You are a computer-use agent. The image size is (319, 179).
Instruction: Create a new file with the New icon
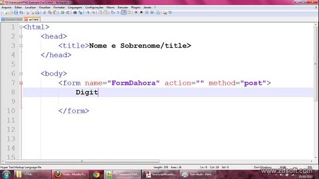[x=5, y=12]
